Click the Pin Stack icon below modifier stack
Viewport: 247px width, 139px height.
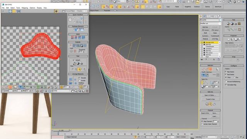(x=202, y=60)
